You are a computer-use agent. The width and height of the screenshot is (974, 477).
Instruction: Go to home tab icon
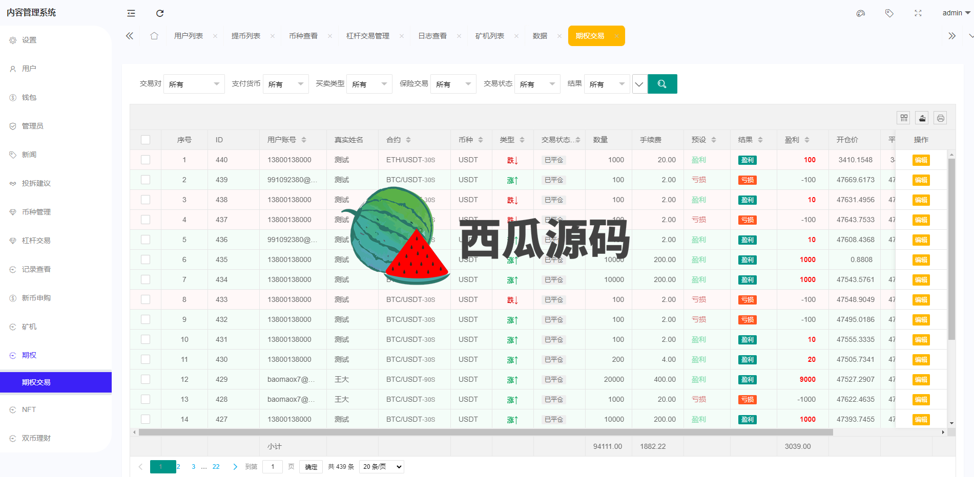tap(154, 36)
